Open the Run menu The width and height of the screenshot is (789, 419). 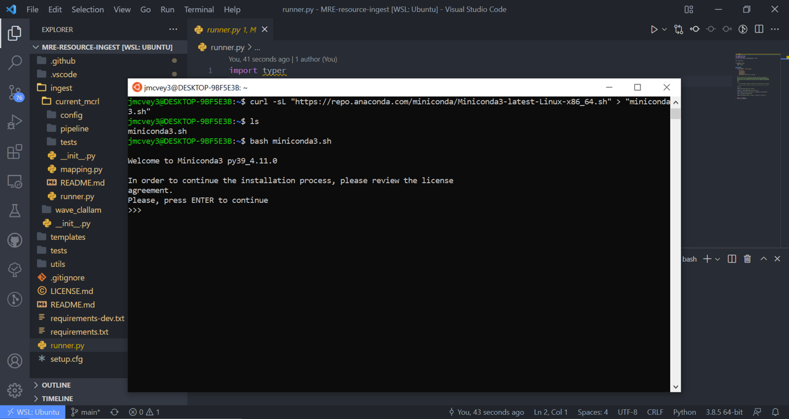point(167,9)
